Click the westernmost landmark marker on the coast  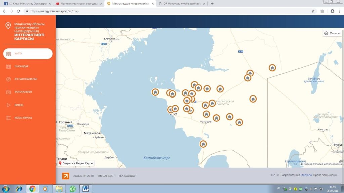[155, 92]
